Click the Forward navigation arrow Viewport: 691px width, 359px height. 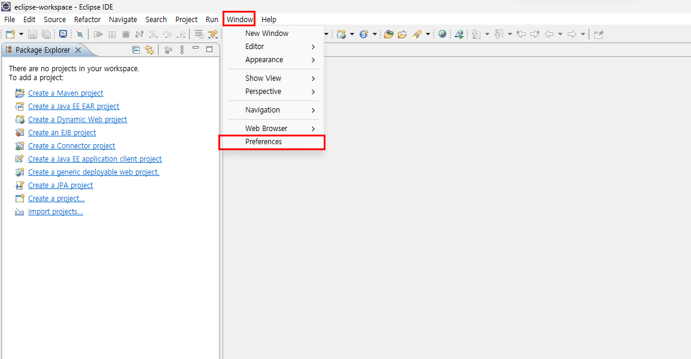pos(572,34)
